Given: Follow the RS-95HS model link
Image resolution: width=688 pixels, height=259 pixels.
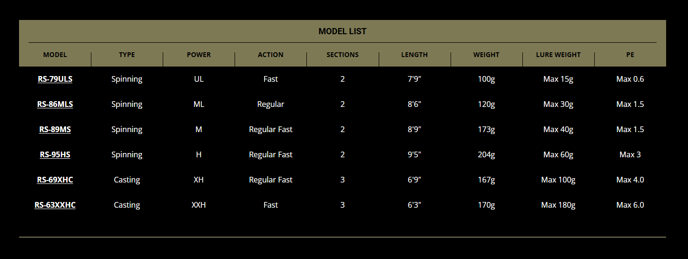Looking at the screenshot, I should point(55,154).
